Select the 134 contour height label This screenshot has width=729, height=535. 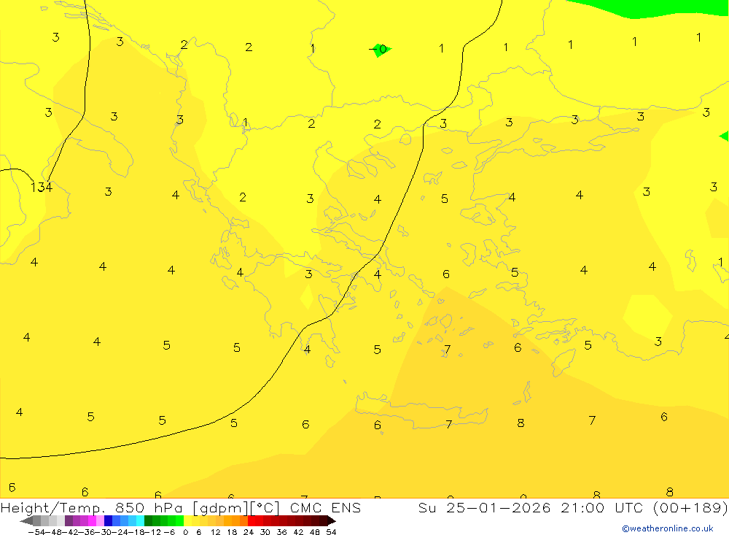(42, 188)
